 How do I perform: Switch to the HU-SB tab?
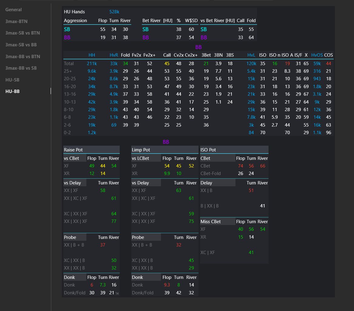(12, 80)
